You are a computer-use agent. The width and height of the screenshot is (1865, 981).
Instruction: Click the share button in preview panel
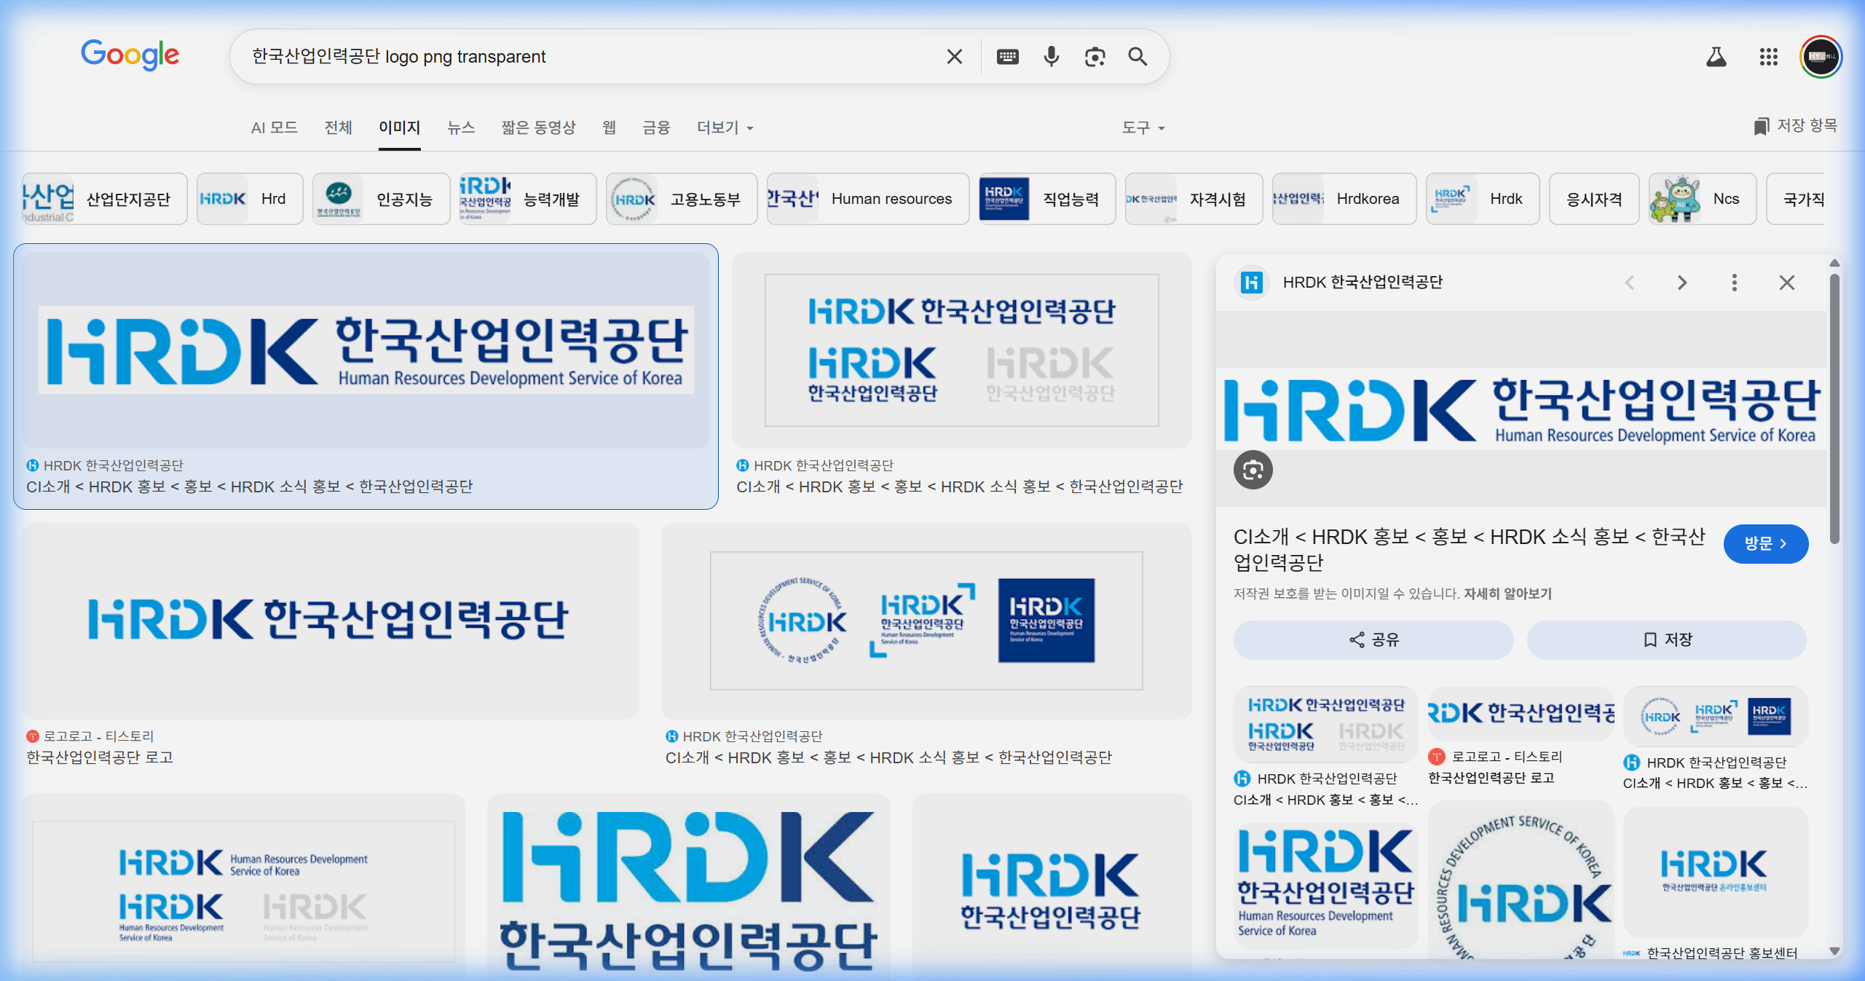pyautogui.click(x=1373, y=639)
